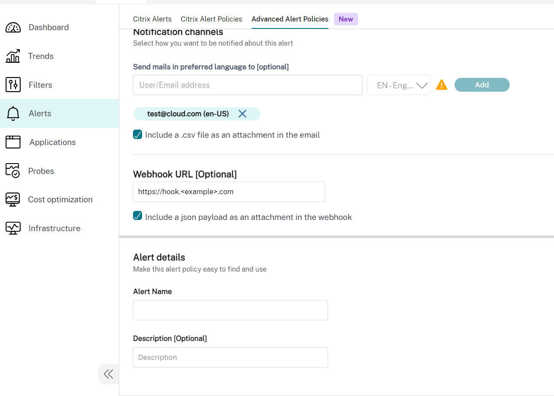Focus the Alert Name text field
Screen dimensions: 554x396
tap(230, 310)
